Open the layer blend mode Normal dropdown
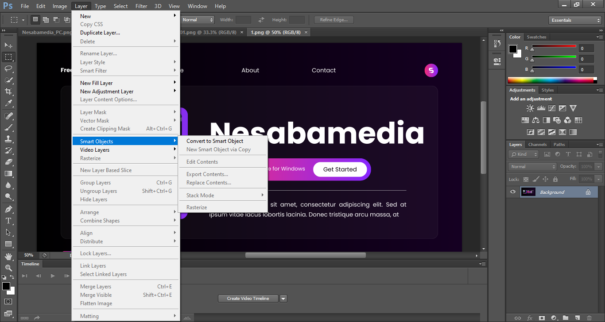Screen dimensions: 605x322 532,167
